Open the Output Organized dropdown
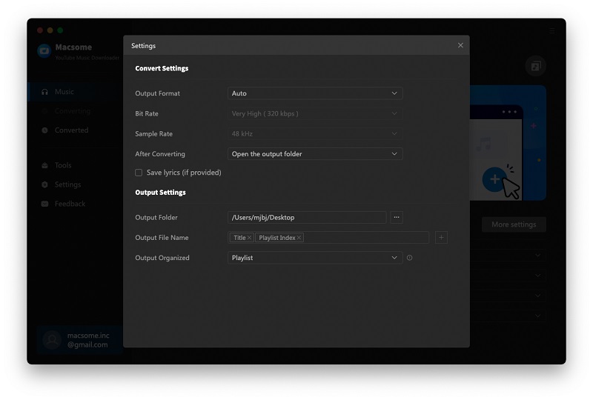593x400 pixels. 315,258
